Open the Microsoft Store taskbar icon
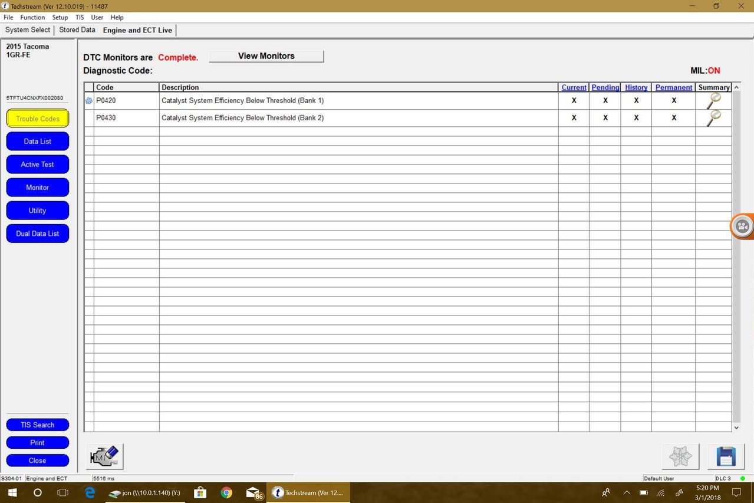754x503 pixels. point(200,492)
